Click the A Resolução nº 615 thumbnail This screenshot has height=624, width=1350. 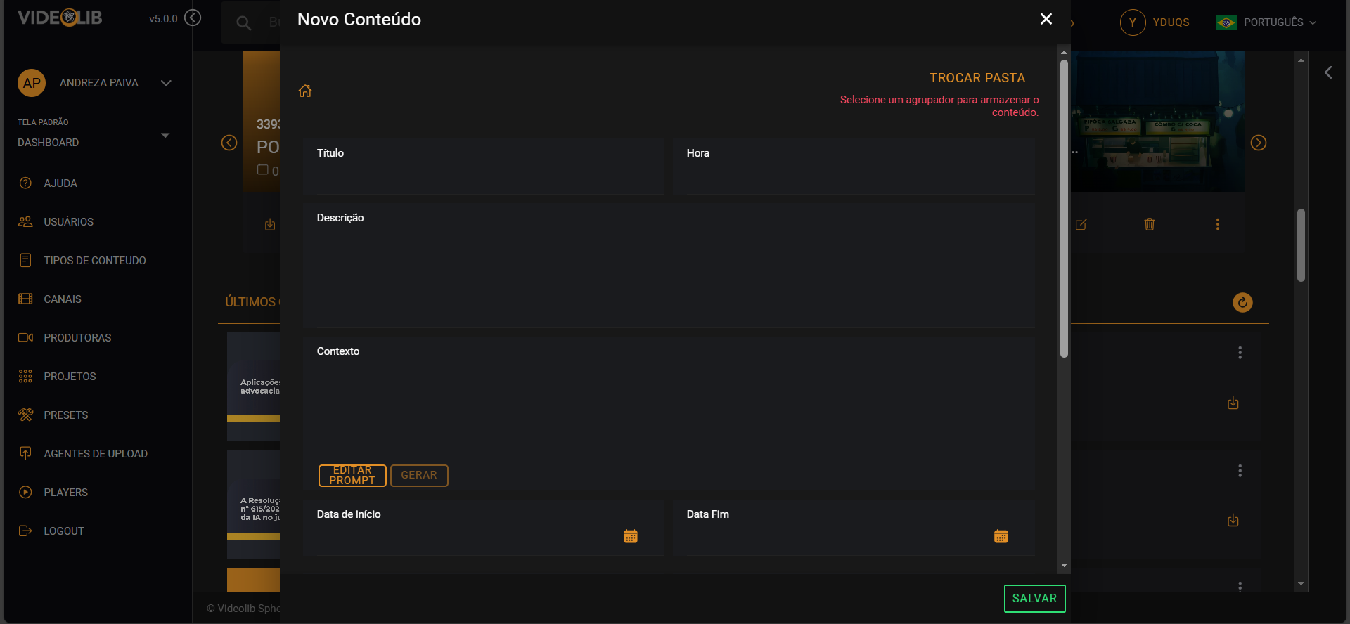click(x=253, y=505)
